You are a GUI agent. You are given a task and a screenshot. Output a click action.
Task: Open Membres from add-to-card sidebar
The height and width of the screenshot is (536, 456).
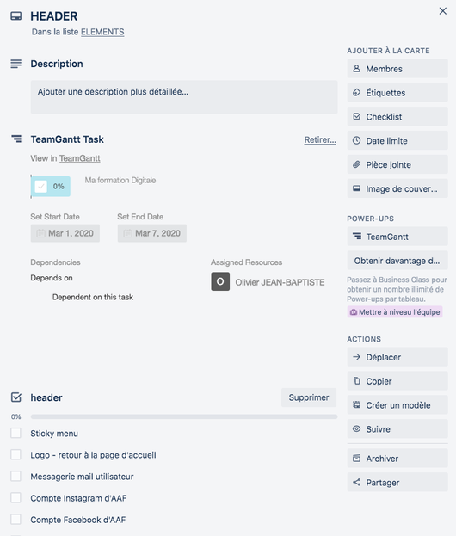coord(397,69)
